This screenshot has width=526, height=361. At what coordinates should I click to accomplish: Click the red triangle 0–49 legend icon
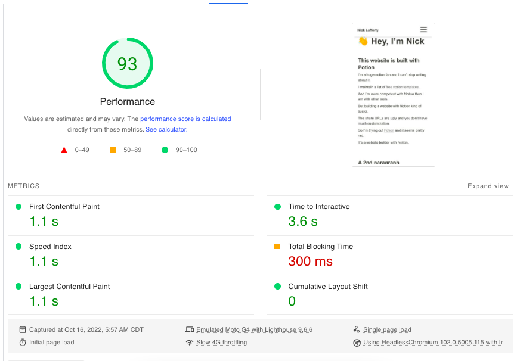pyautogui.click(x=64, y=150)
